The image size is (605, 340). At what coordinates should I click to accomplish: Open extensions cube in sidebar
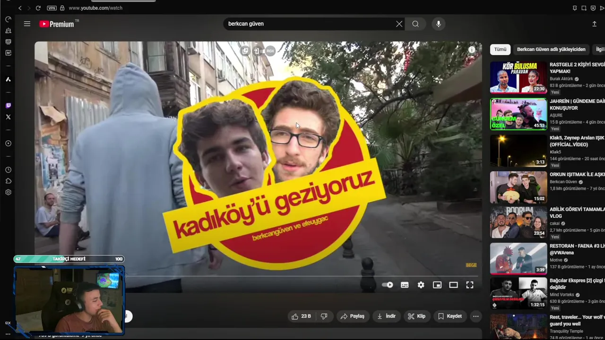click(8, 181)
